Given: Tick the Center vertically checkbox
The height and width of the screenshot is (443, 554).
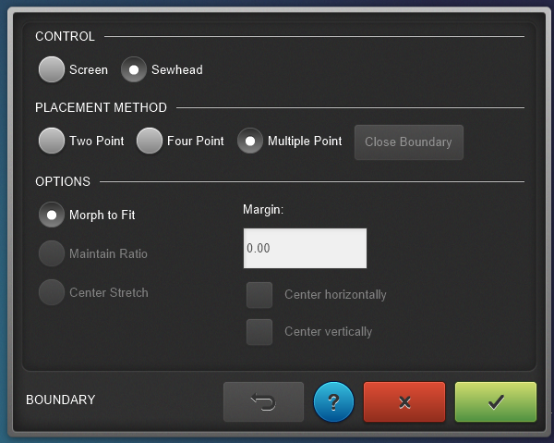Looking at the screenshot, I should [x=259, y=332].
